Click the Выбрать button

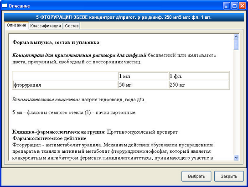pyautogui.click(x=196, y=176)
